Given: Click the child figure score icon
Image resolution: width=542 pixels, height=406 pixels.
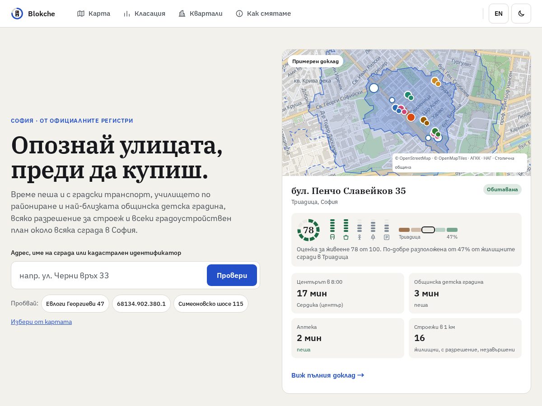Looking at the screenshot, I should [x=360, y=237].
